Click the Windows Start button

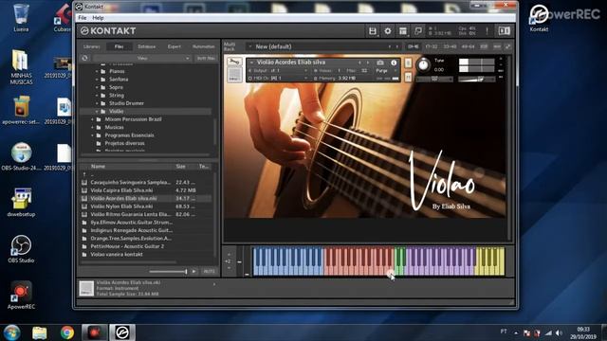(11, 332)
